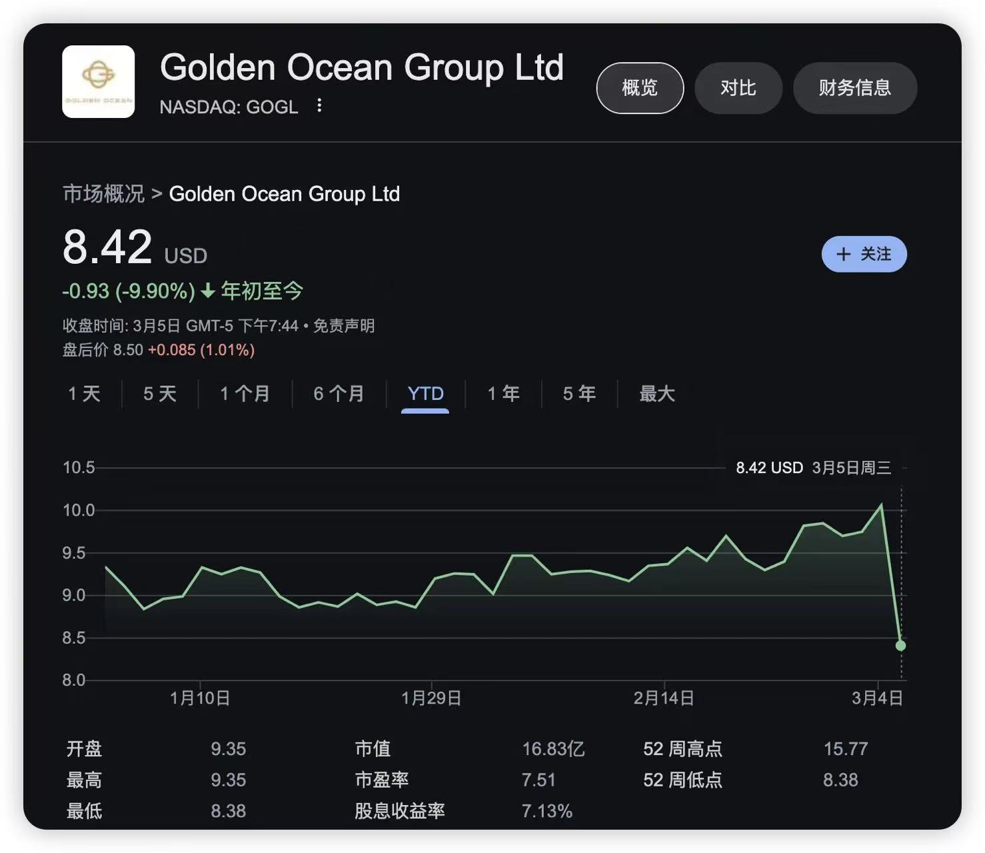Screen dimensions: 985x853
Task: Select the 1 天 time range
Action: coord(84,394)
